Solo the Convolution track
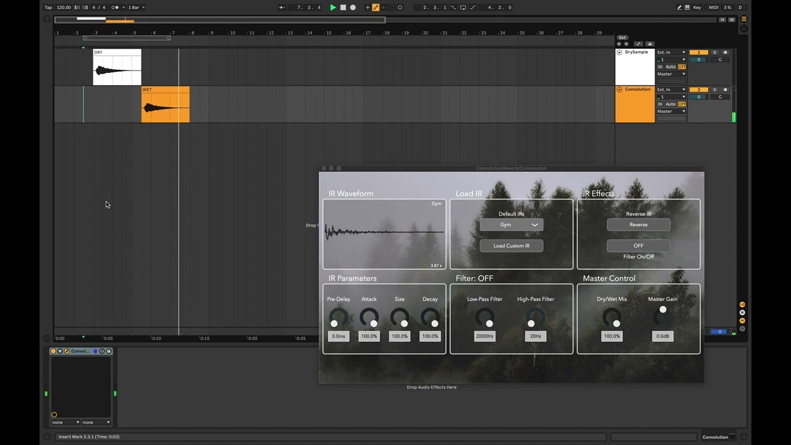Image resolution: width=791 pixels, height=445 pixels. pos(715,90)
